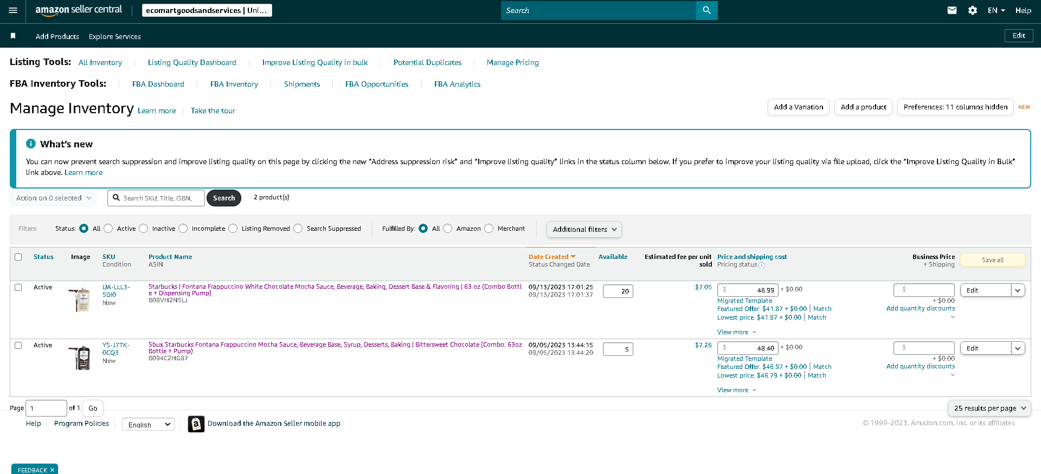1041x474 pixels.
Task: Click the available quantity field showing 20
Action: 618,291
